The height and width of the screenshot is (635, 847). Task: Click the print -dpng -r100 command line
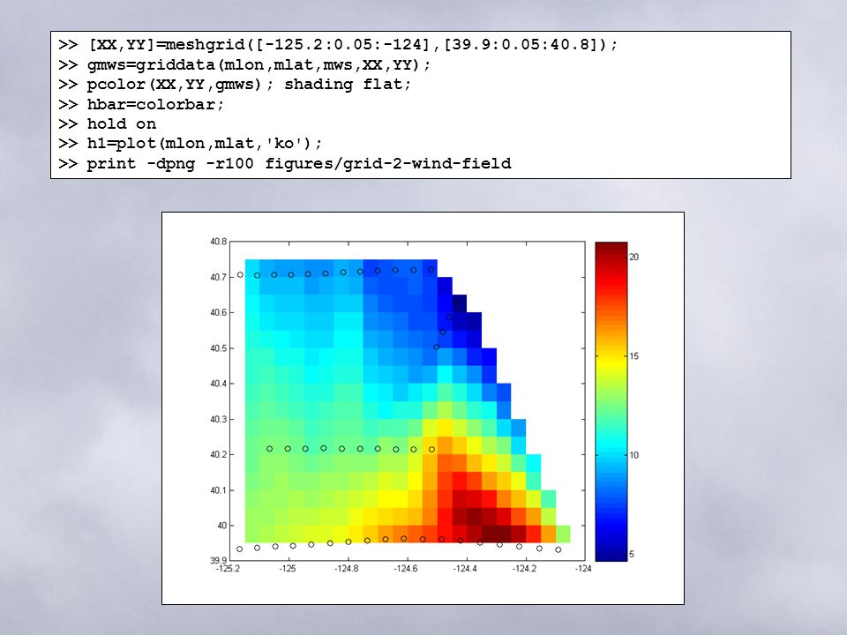click(x=285, y=164)
